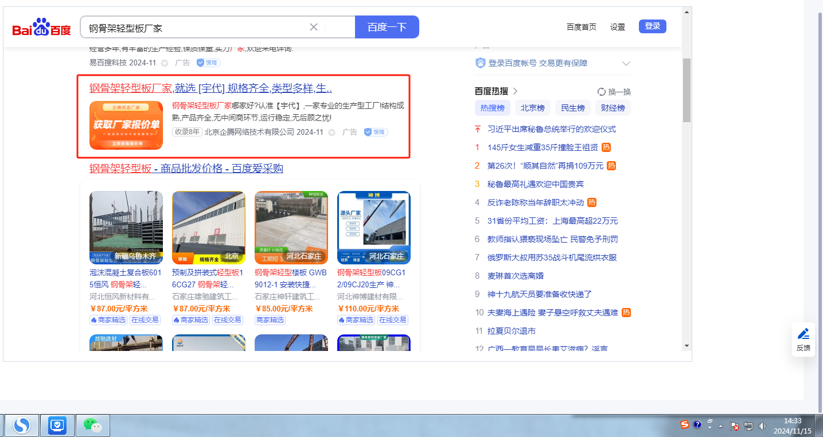Click the 百度一下 search button

(387, 27)
